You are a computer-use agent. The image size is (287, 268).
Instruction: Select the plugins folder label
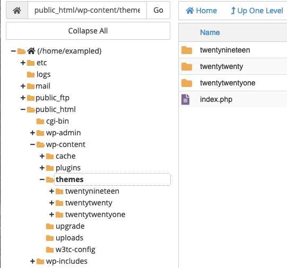click(68, 168)
